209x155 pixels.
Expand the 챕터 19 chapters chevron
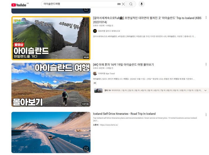point(205,90)
